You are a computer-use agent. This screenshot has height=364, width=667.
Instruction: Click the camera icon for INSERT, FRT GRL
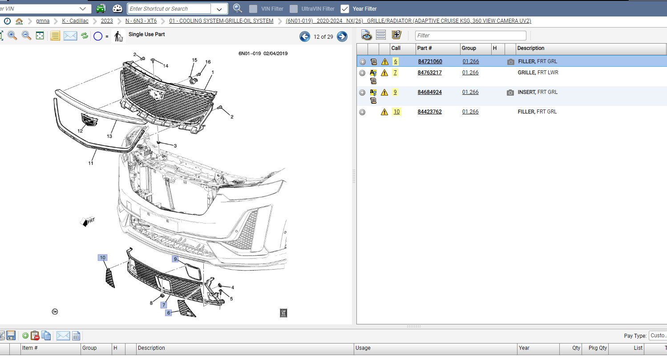(x=510, y=93)
